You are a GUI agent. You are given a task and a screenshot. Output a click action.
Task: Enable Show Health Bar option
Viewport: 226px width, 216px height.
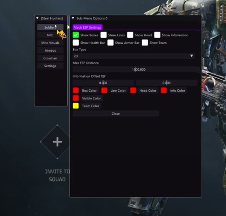(76, 43)
